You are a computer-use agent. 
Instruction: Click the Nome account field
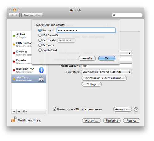click(107, 66)
